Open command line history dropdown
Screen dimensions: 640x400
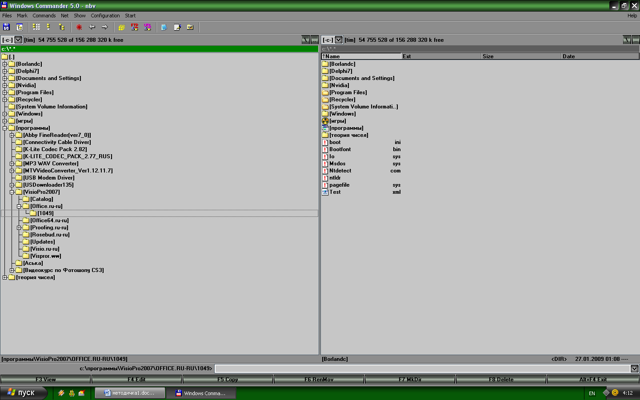pyautogui.click(x=635, y=368)
